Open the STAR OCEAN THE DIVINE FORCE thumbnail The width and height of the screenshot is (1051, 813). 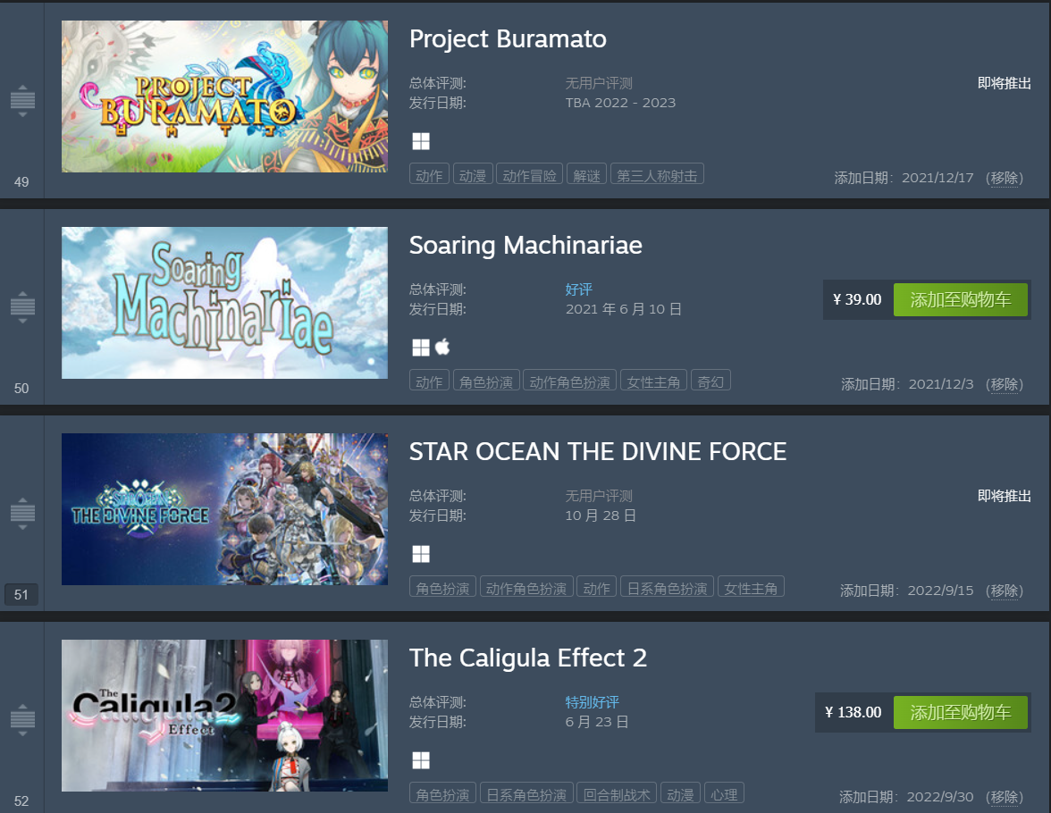[x=224, y=509]
